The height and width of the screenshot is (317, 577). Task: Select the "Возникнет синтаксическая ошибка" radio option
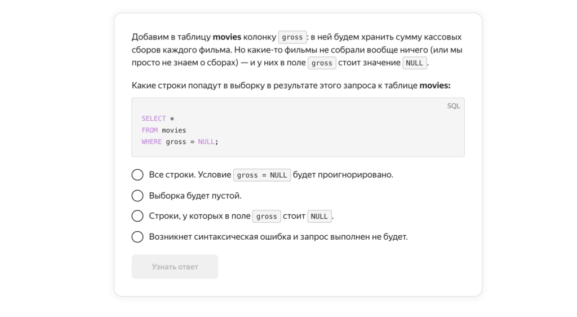(x=137, y=237)
